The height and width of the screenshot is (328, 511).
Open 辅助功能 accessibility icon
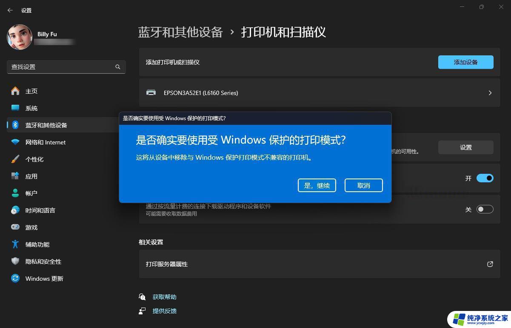(15, 245)
